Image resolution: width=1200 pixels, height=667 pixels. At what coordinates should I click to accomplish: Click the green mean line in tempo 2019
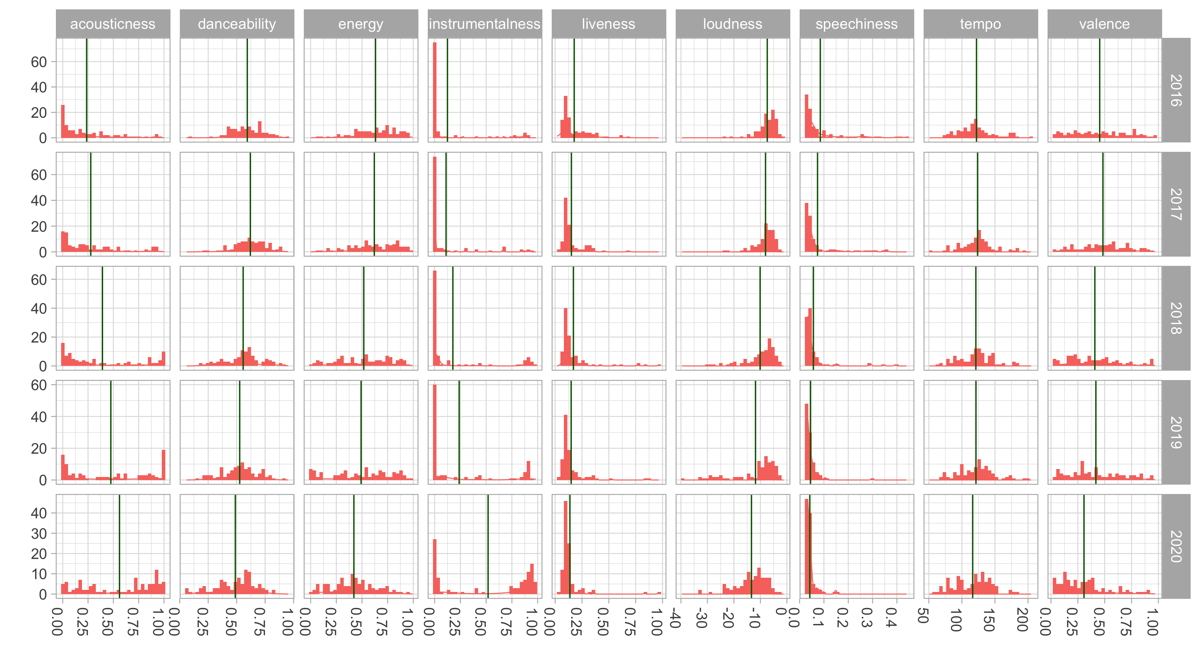976,432
